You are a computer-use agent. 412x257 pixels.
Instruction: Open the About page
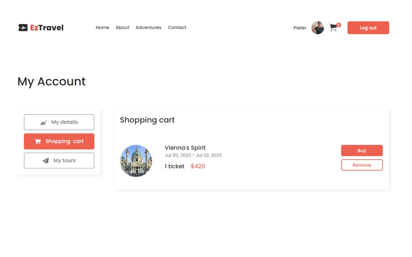click(122, 28)
